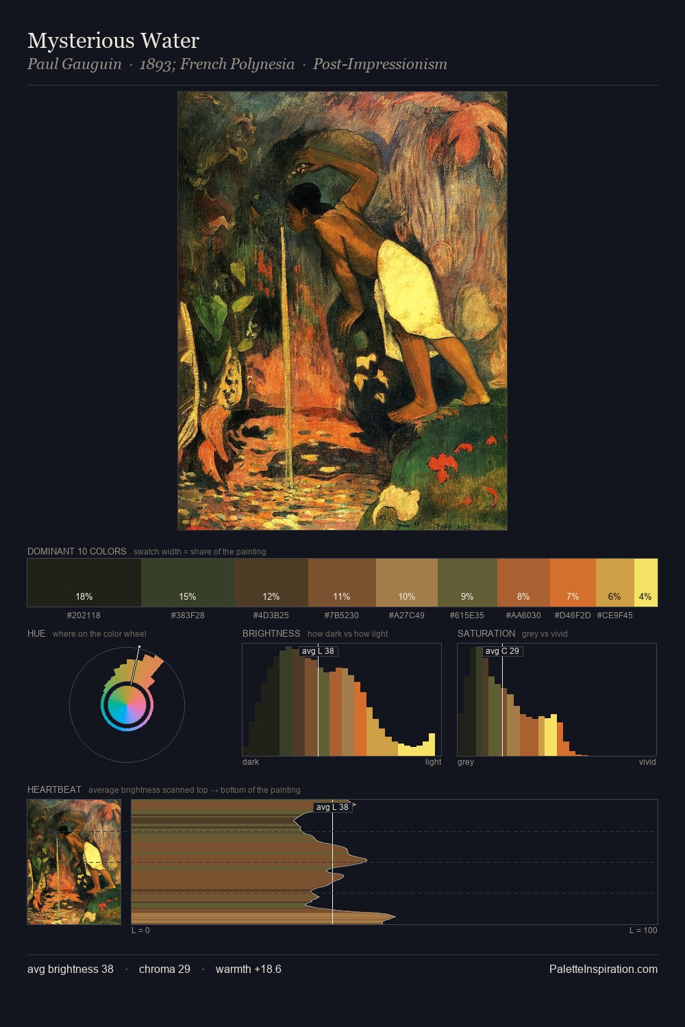Click the 'chroma 29' footer stat
The height and width of the screenshot is (1027, 685).
(164, 969)
